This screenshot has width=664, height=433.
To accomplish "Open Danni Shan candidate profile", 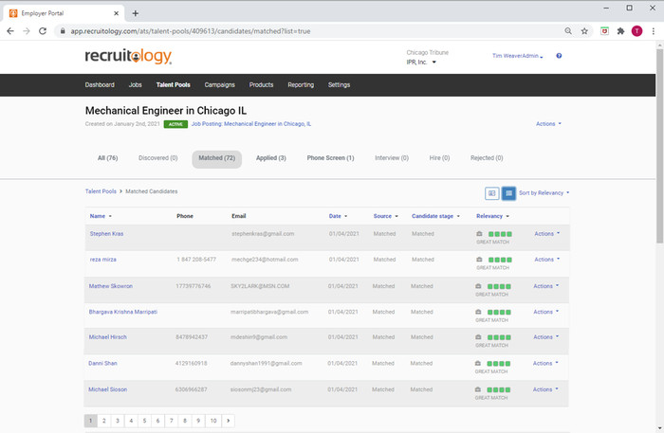I will click(102, 364).
